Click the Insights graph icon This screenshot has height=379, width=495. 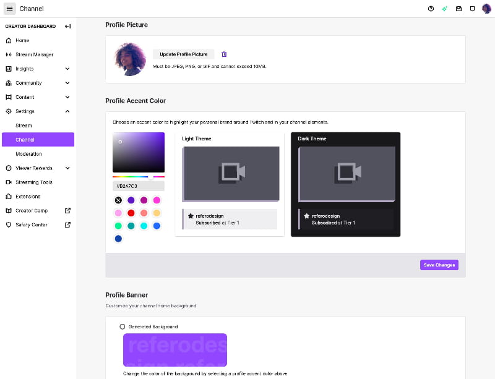9,68
